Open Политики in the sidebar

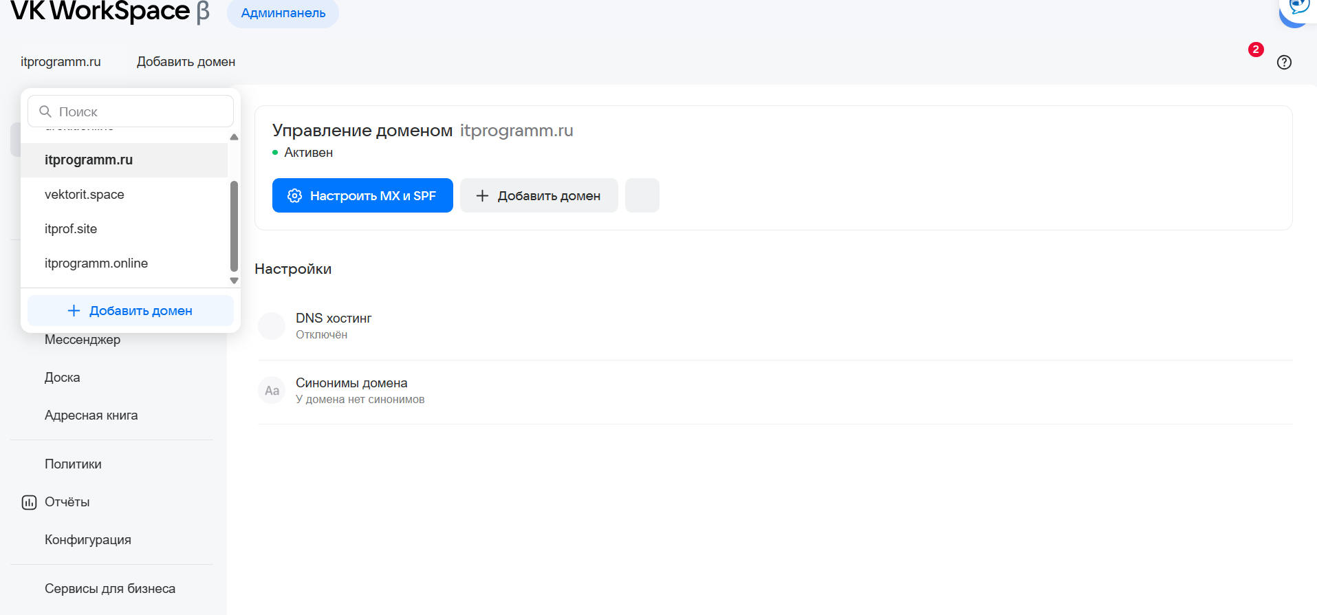pos(73,464)
